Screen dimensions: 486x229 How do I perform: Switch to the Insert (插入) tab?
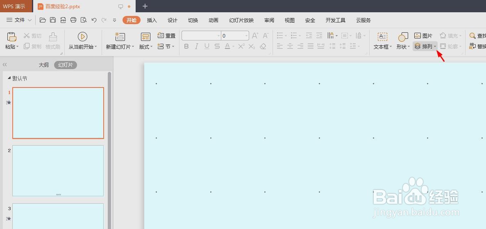[152, 20]
